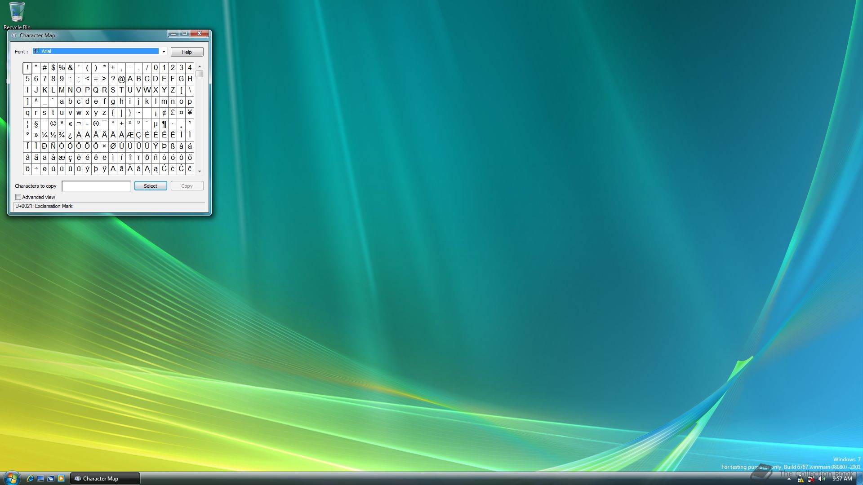Open the Recycle Bin desktop icon
Image resolution: width=863 pixels, height=485 pixels.
click(x=17, y=15)
